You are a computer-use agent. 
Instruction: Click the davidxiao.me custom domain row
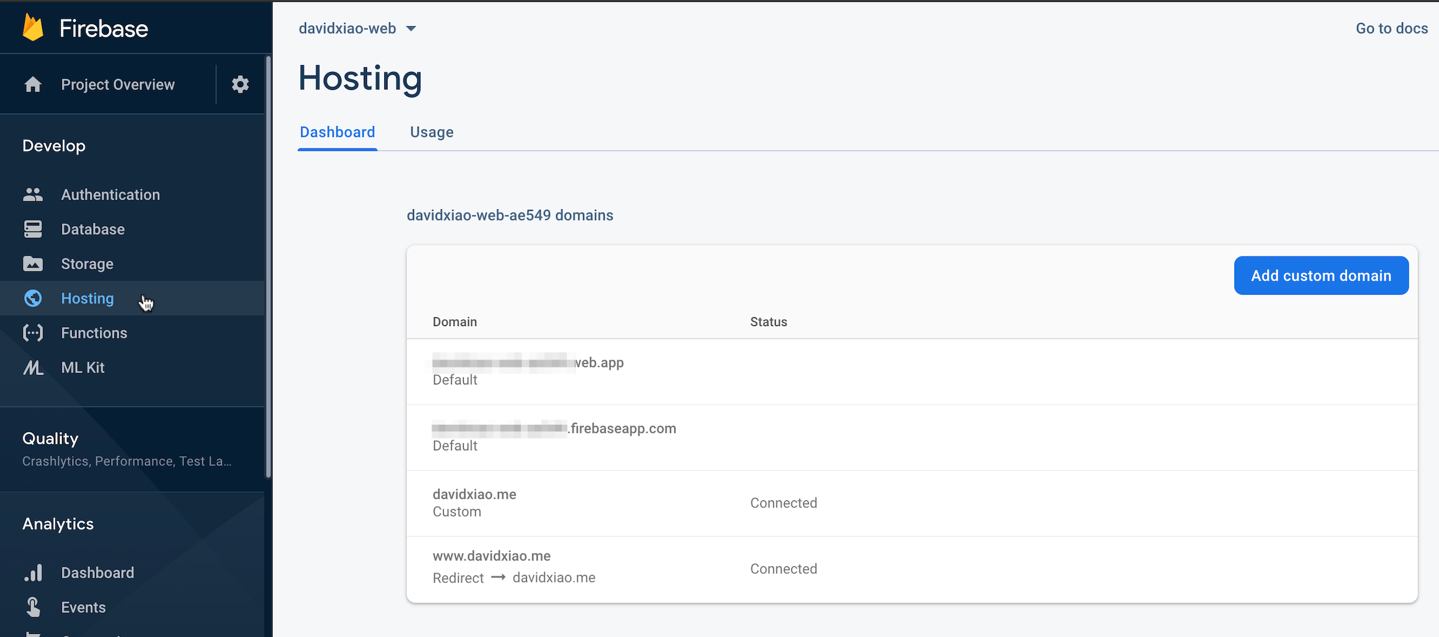point(912,504)
